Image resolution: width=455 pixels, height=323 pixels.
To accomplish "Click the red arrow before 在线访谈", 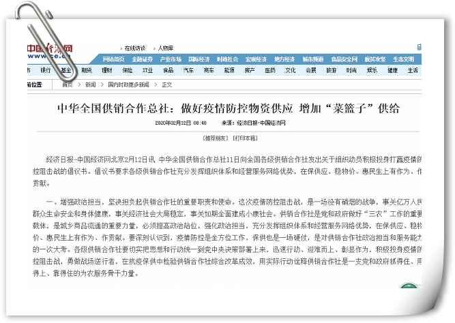I will point(121,48).
